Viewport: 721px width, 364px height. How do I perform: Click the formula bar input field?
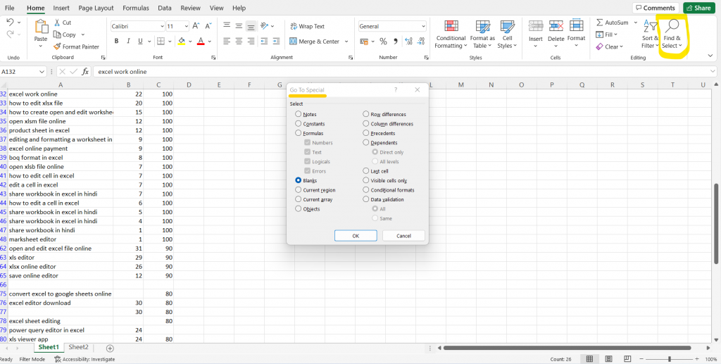point(352,71)
